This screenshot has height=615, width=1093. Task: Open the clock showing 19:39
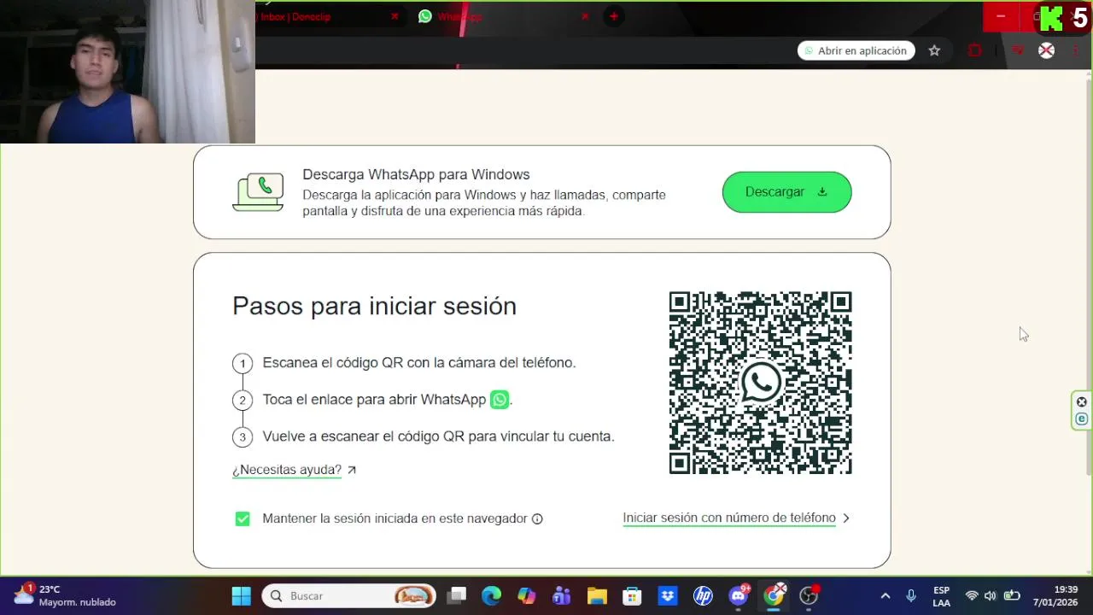tap(1055, 595)
